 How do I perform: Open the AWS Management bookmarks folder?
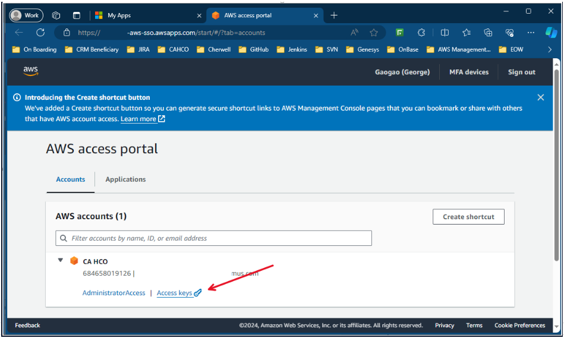coord(459,50)
